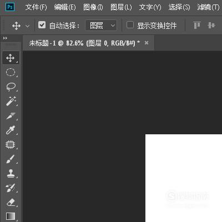Open the tool preset picker chevron
Image resolution: width=222 pixels, height=222 pixels.
pos(28,26)
